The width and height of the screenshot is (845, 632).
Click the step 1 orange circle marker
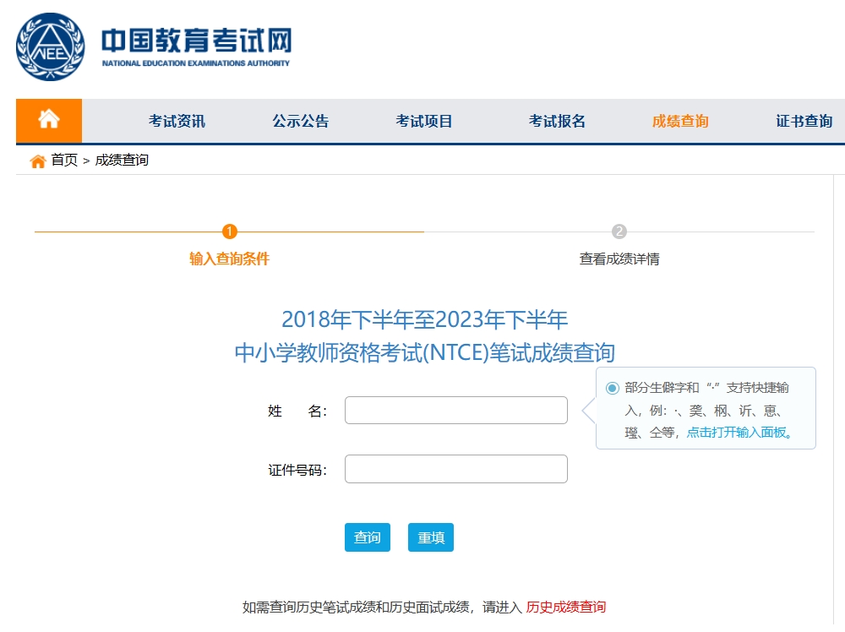230,232
